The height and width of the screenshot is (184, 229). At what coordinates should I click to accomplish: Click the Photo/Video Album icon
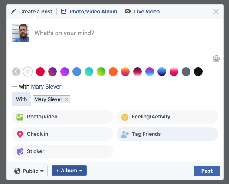pos(64,11)
